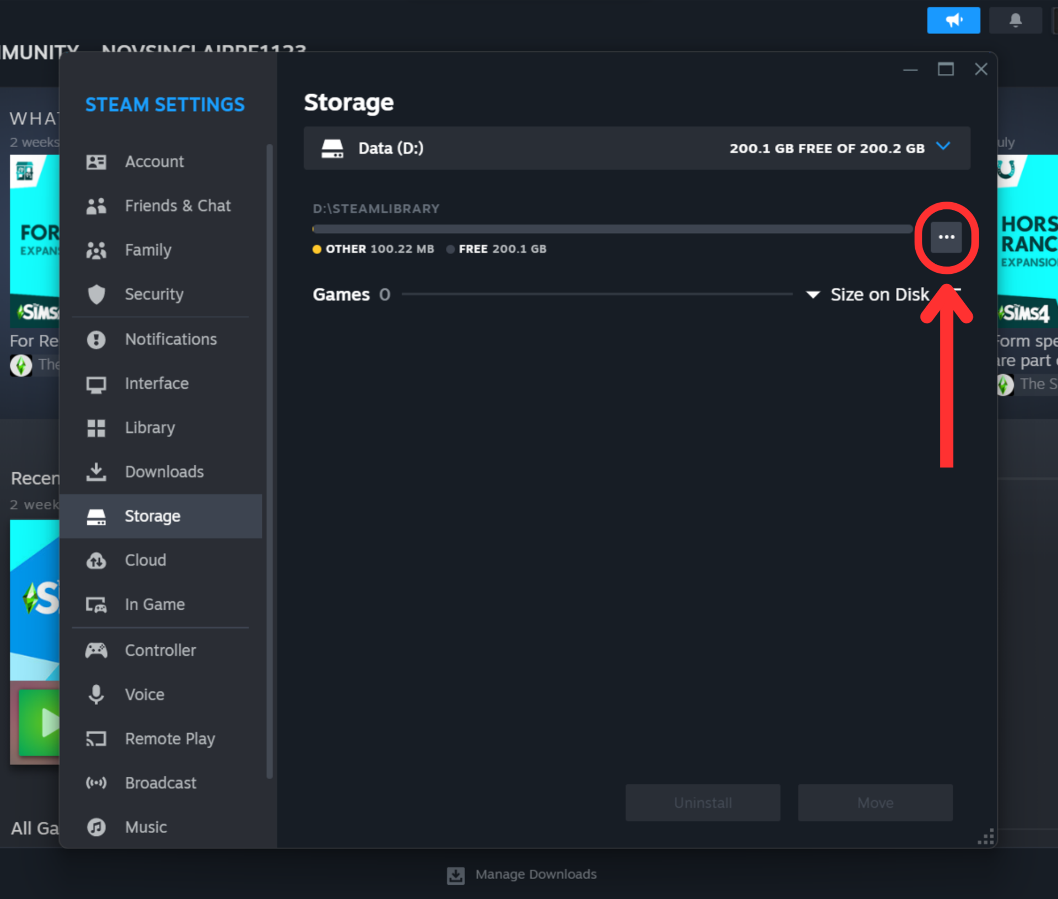Click the Manage Downloads link

(x=535, y=874)
